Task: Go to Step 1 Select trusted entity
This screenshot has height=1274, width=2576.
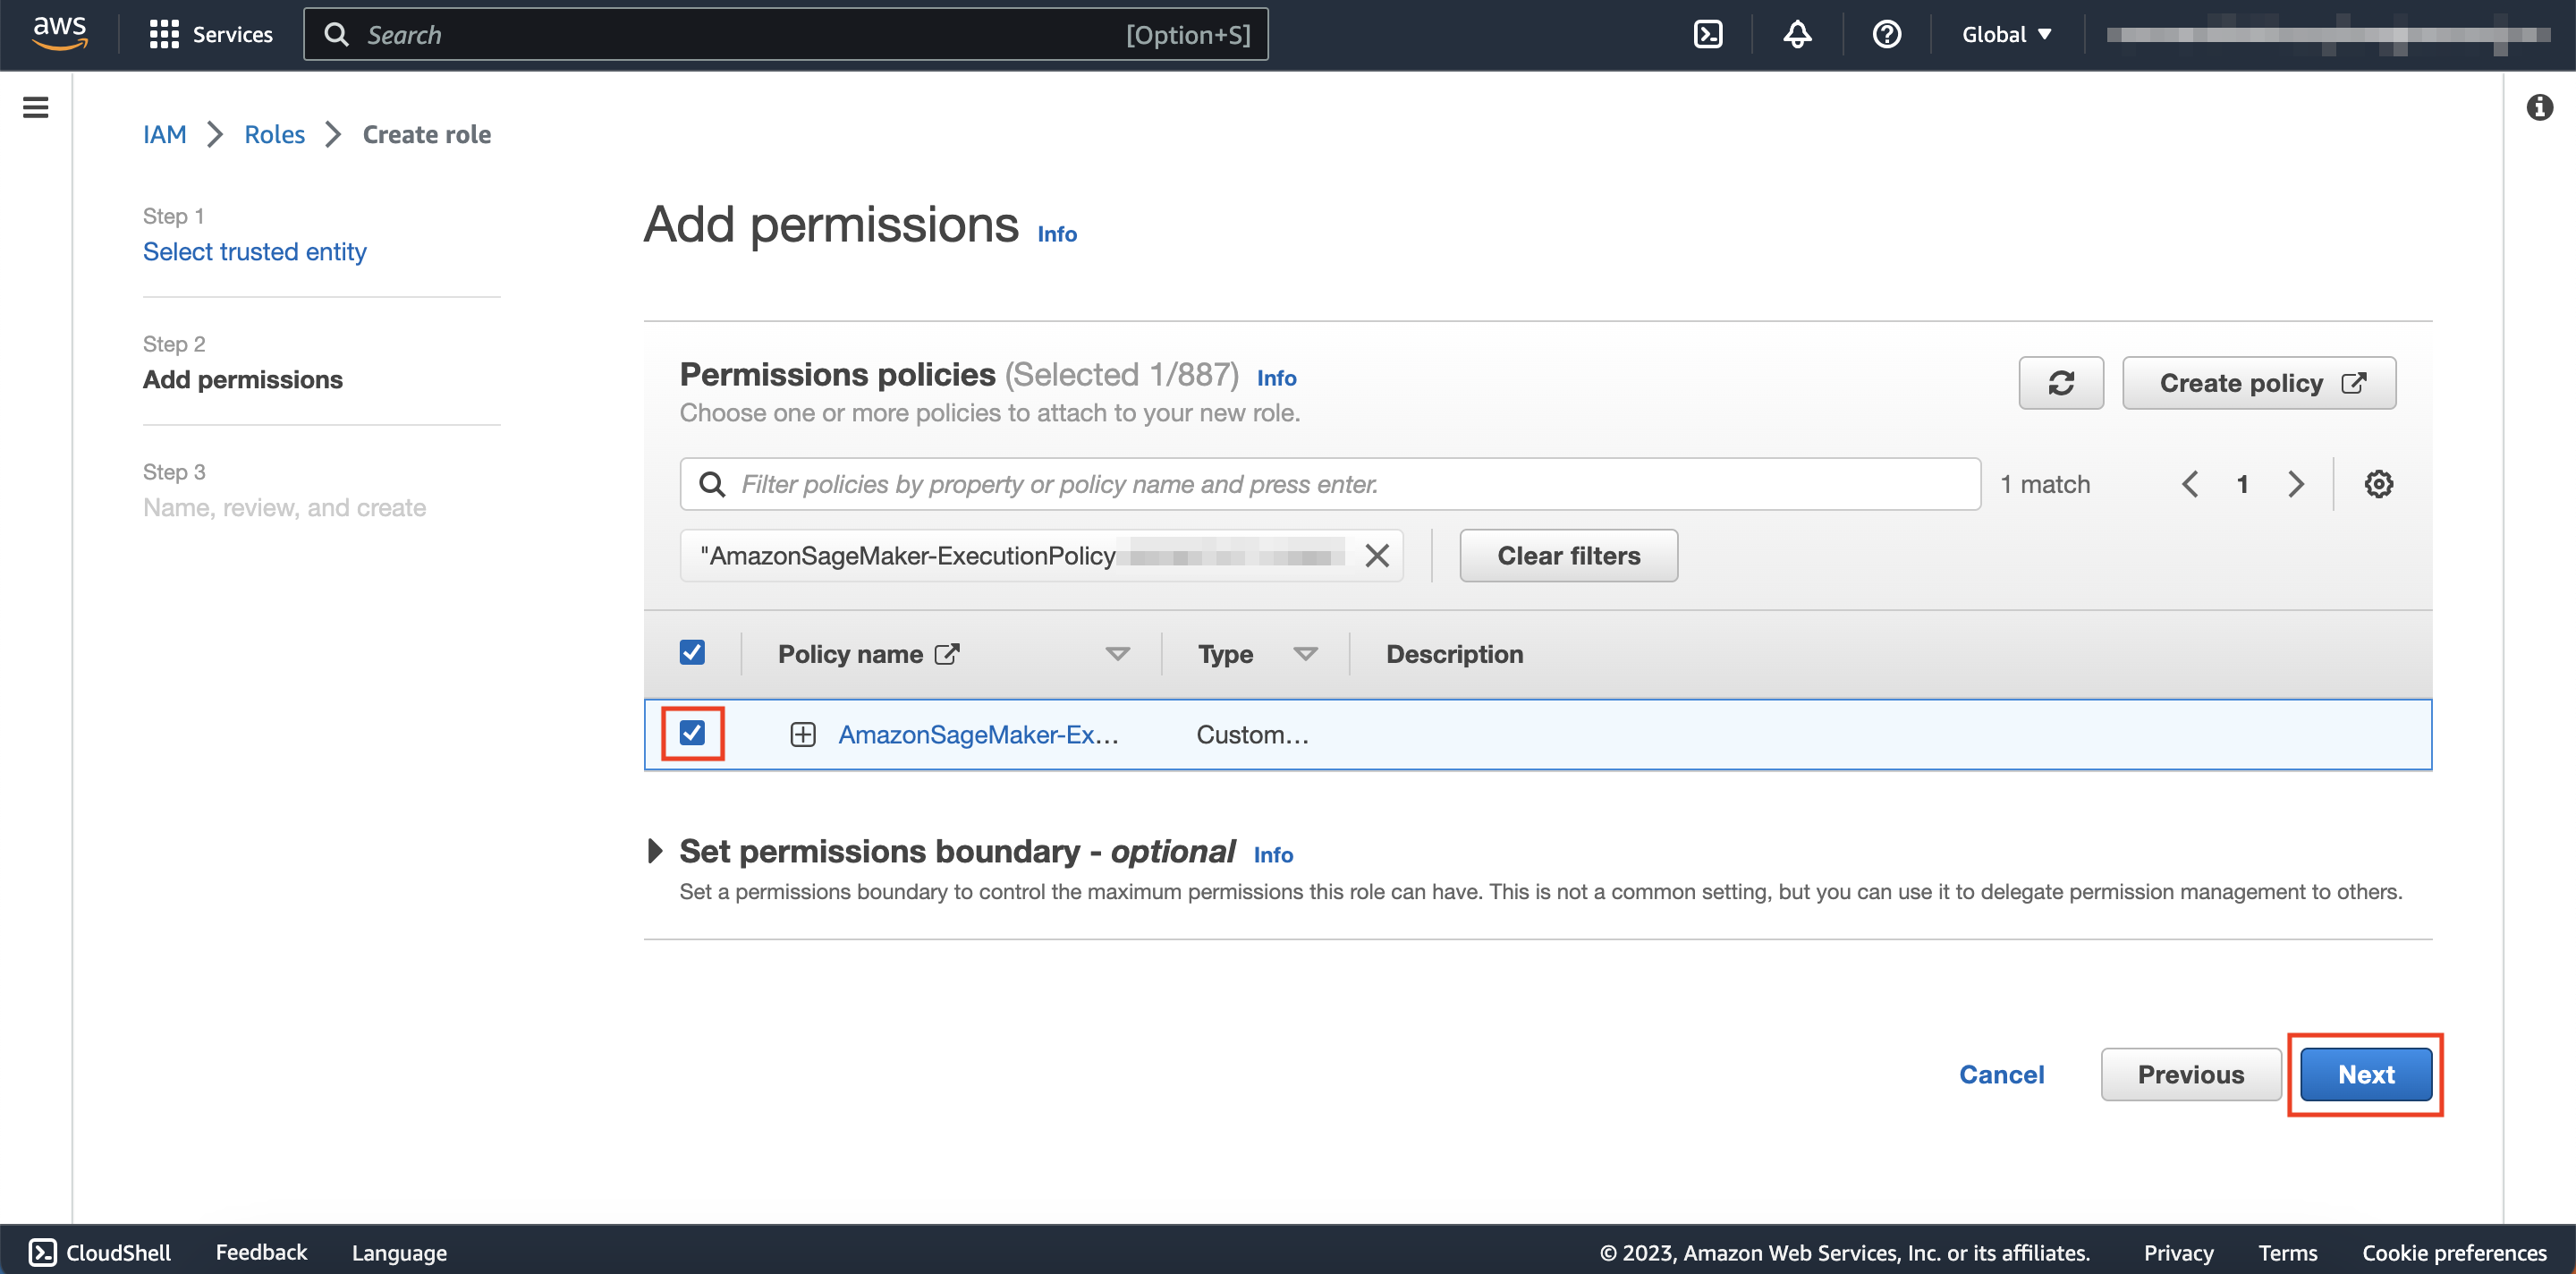Action: tap(254, 251)
